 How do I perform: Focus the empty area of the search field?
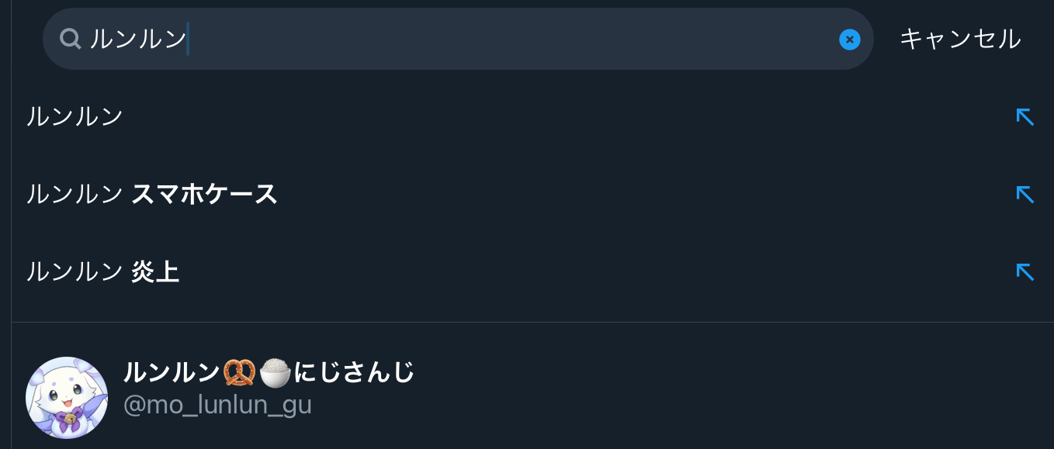click(504, 39)
